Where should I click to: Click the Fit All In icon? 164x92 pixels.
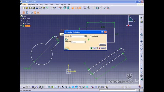click(x=53, y=87)
